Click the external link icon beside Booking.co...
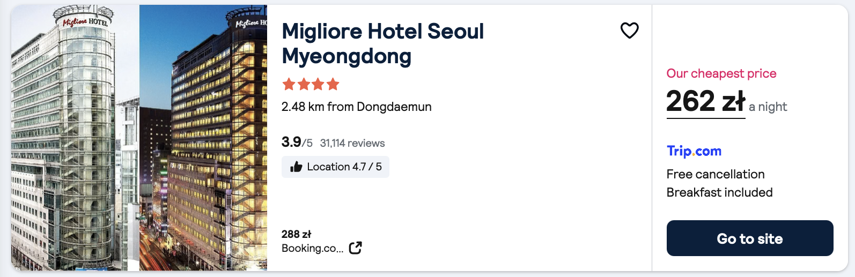The height and width of the screenshot is (277, 855). pos(355,248)
